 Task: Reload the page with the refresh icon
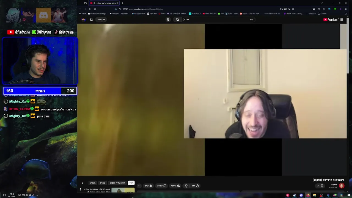click(90, 9)
